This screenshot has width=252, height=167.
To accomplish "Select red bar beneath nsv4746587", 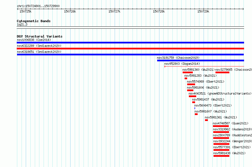I will (x=221, y=126).
